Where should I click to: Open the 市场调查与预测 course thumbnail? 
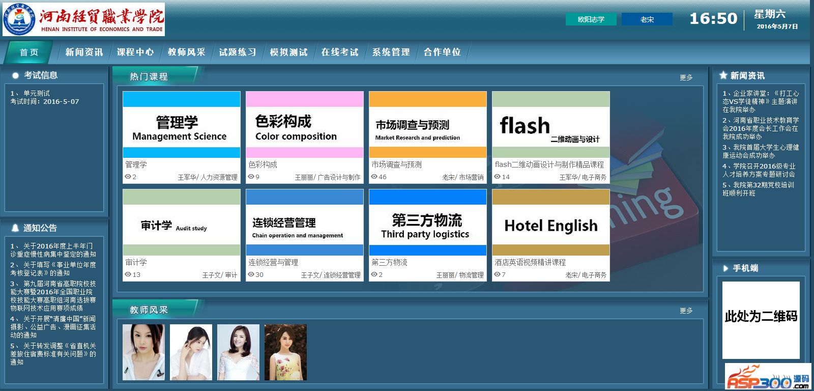[428, 124]
